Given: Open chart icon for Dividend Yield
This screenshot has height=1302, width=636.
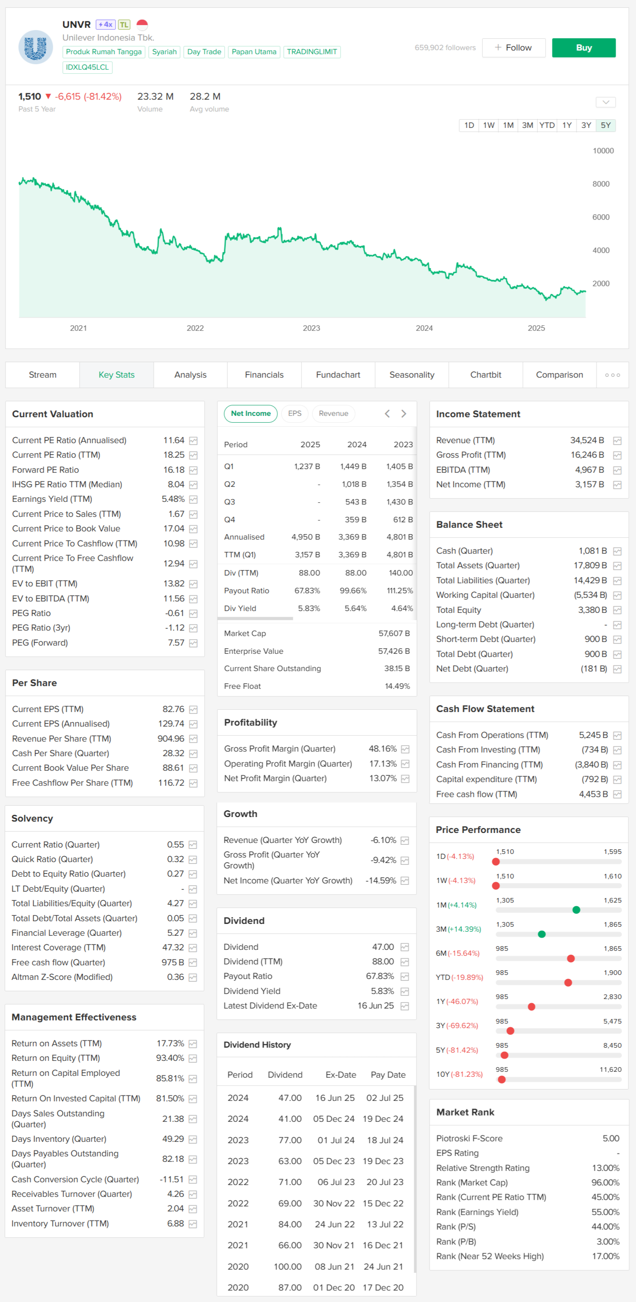Looking at the screenshot, I should (x=404, y=991).
